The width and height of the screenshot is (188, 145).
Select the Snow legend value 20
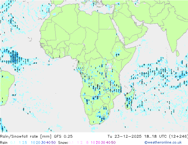98,143
